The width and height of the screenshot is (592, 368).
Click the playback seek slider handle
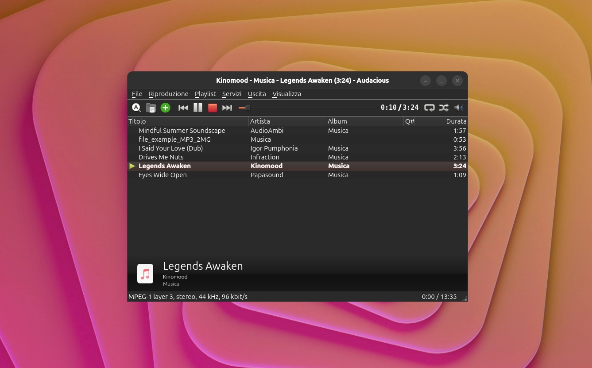coord(248,108)
